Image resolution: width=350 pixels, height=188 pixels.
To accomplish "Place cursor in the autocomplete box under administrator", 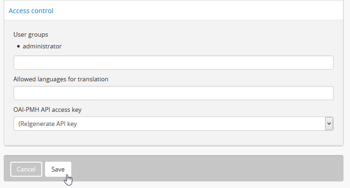I will click(x=173, y=63).
